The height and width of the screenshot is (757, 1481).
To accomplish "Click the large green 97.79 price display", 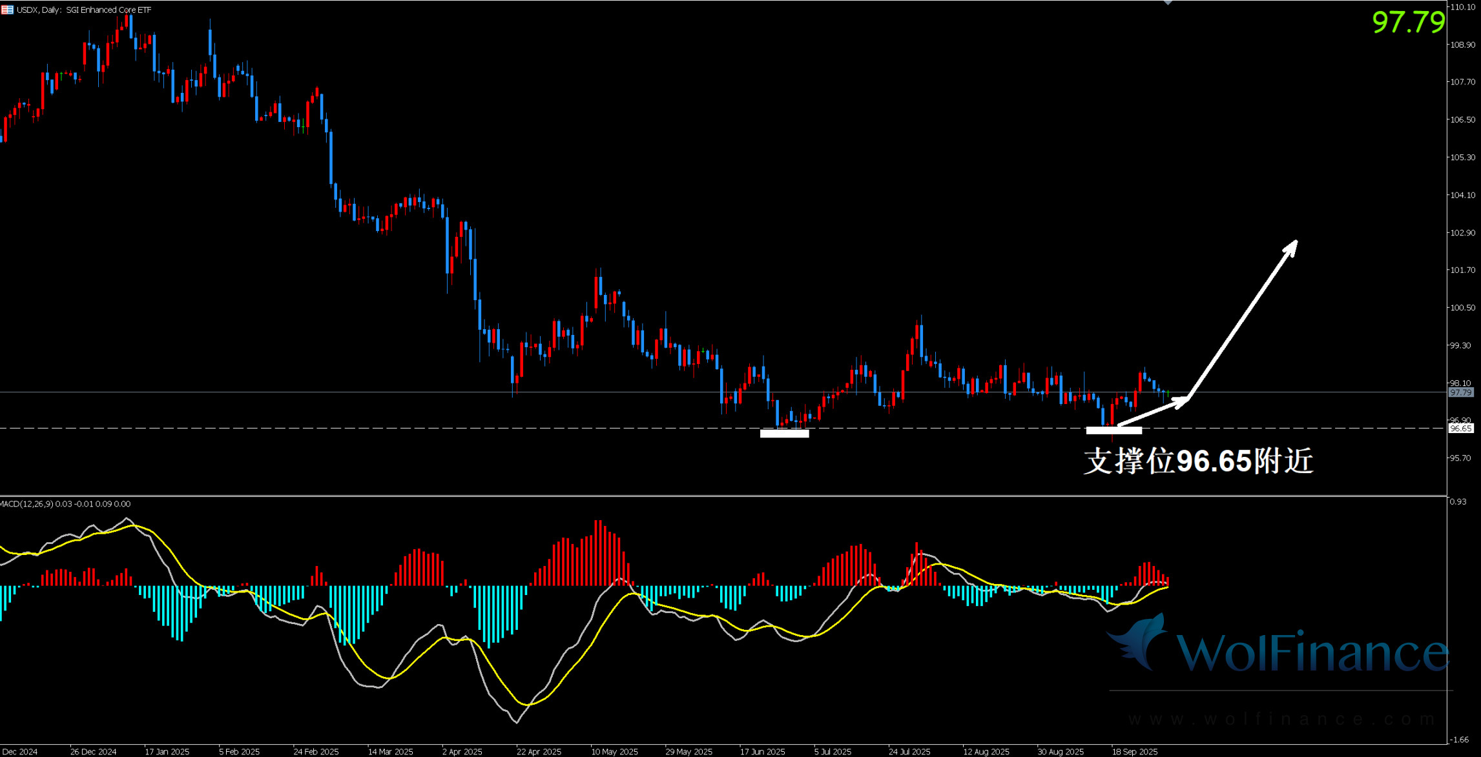I will pyautogui.click(x=1408, y=23).
